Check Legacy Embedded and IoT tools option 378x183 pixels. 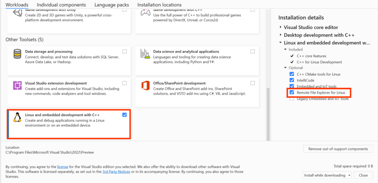click(292, 99)
